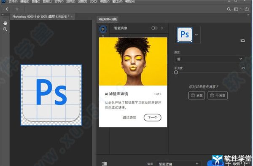Click the reset parameters undo icon
Viewport: 253px width, 166px height.
coord(243,40)
